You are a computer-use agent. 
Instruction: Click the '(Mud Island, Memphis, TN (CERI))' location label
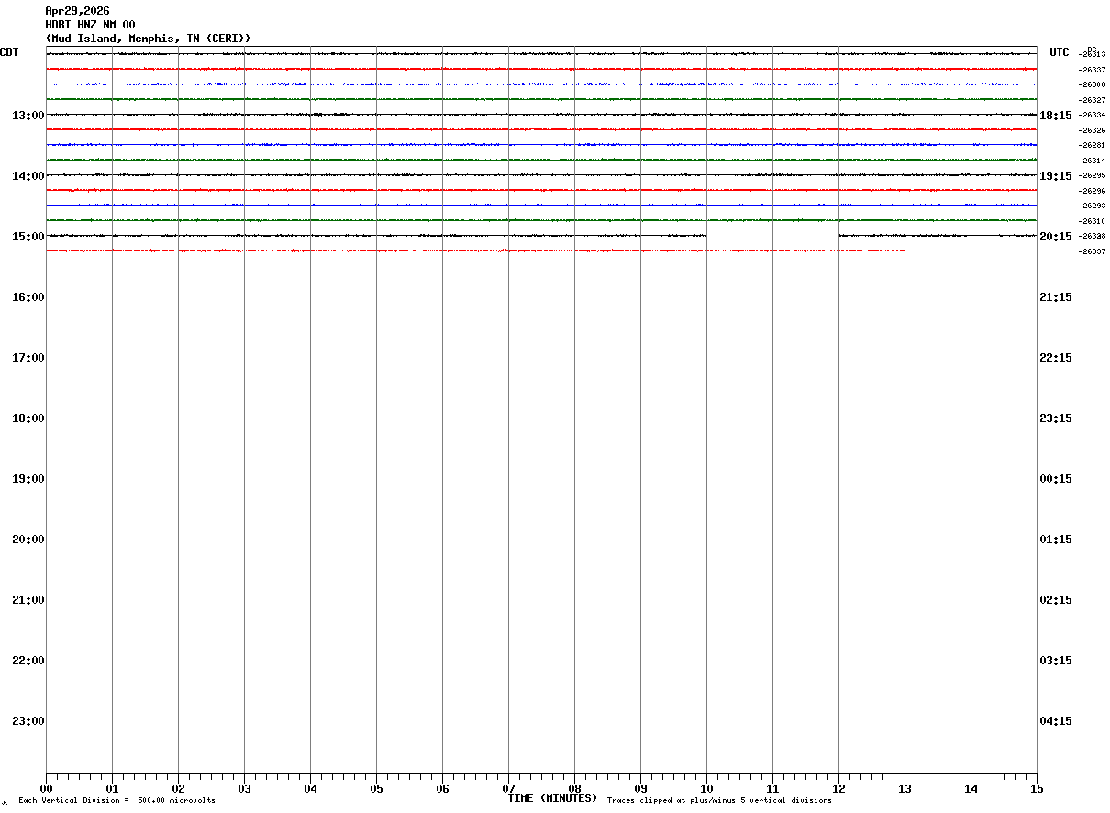tap(148, 39)
